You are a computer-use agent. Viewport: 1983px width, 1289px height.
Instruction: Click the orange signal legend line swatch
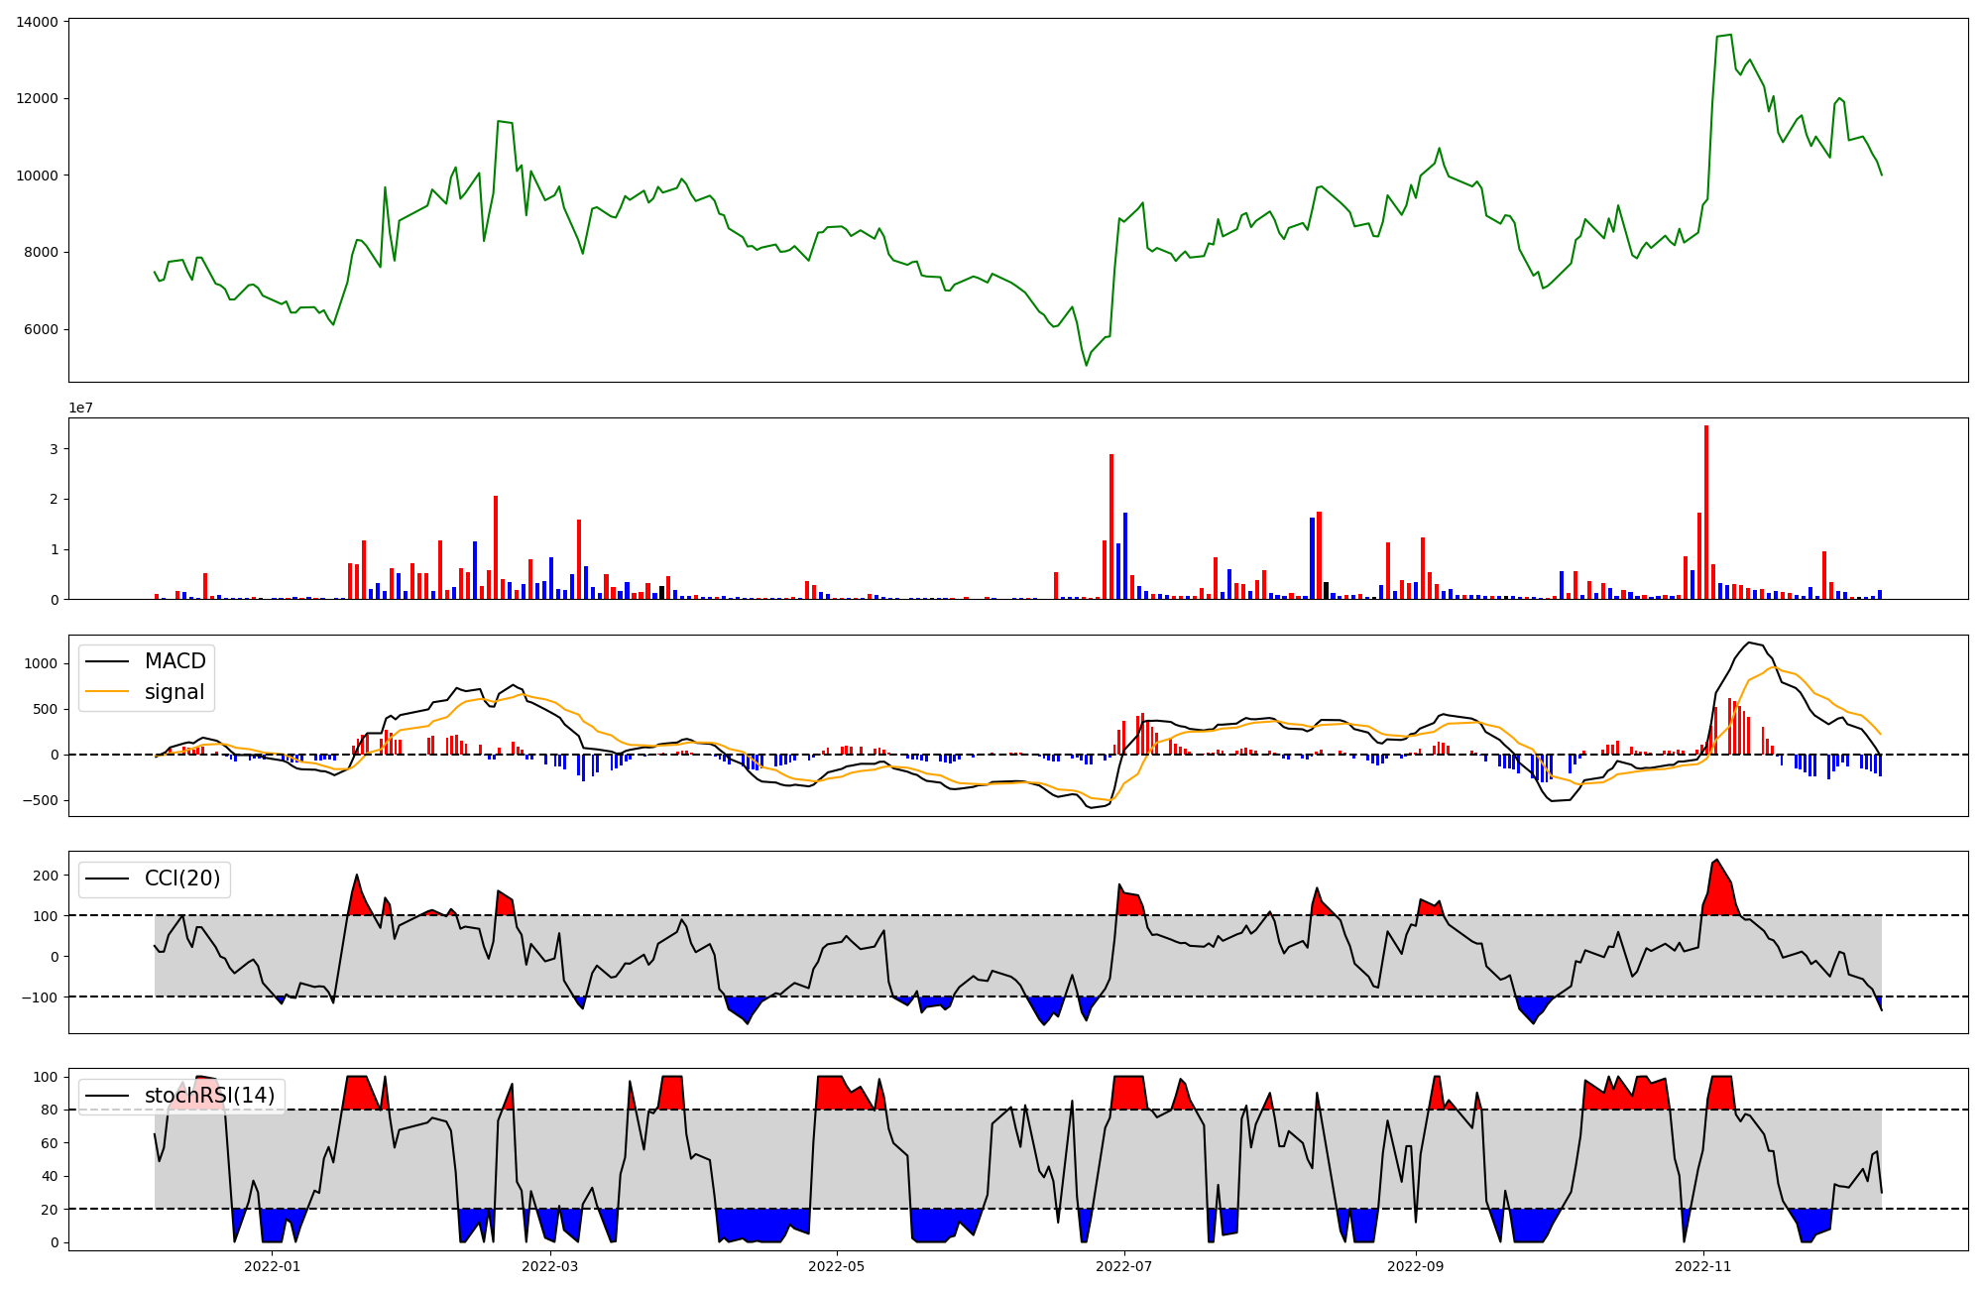pos(107,692)
